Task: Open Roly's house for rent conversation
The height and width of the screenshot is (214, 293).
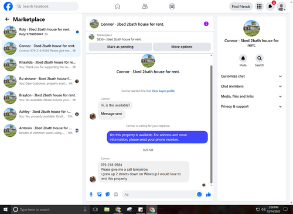Action: click(41, 32)
